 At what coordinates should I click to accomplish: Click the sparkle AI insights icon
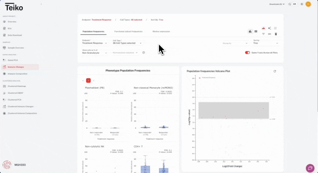269,28
